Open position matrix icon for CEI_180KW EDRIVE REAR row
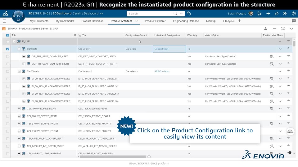Image resolution: width=298 pixels, height=167 pixels. 272,109
